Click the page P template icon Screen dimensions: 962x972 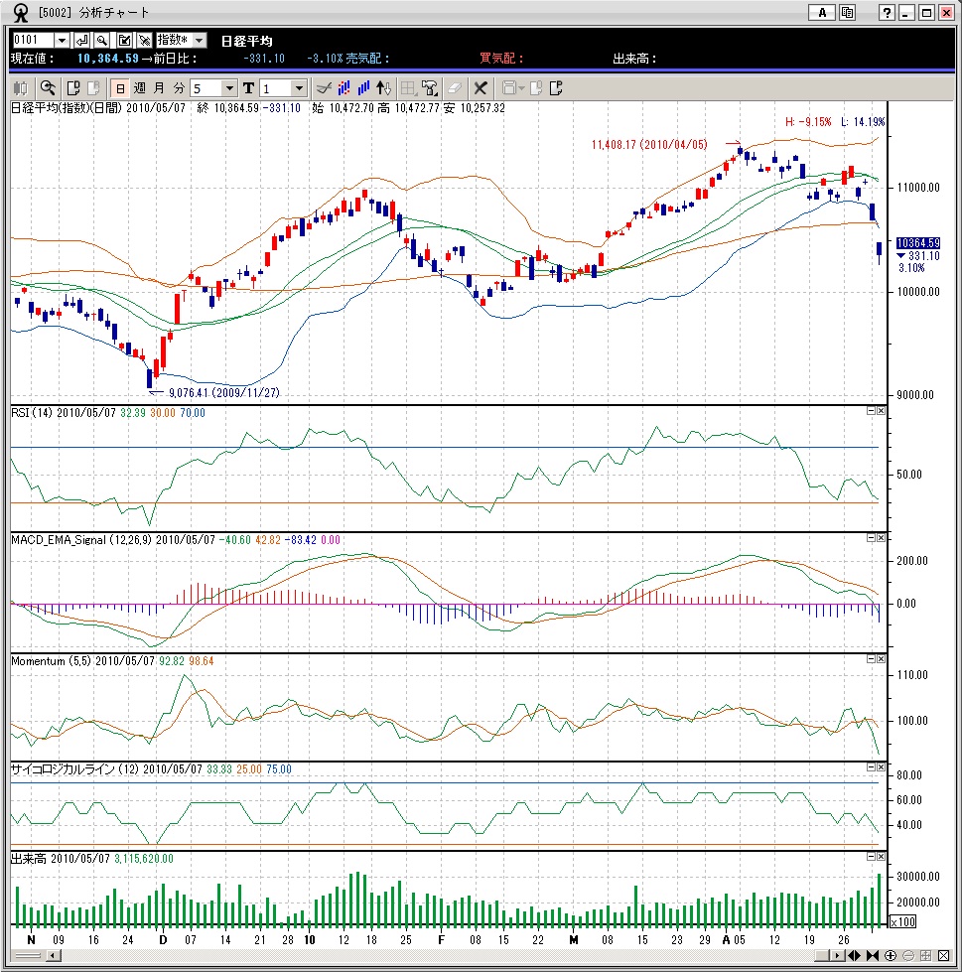556,88
